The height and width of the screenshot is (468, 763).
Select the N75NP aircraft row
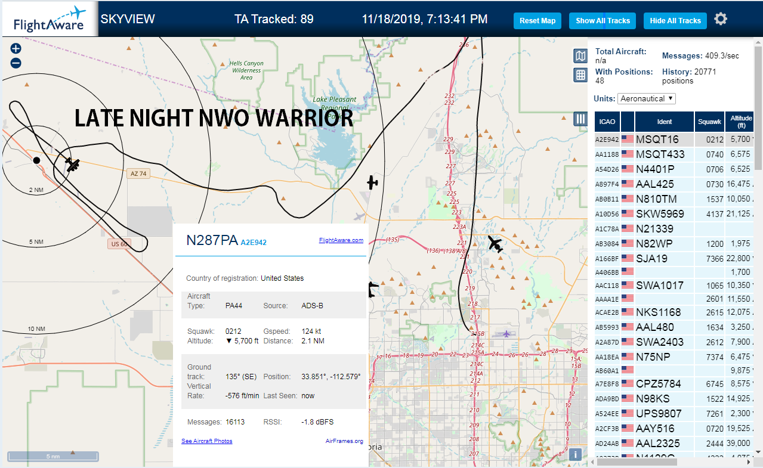pos(674,357)
